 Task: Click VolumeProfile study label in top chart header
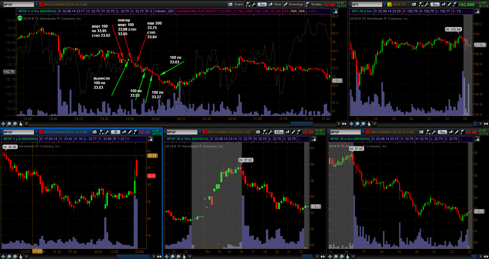(228, 11)
